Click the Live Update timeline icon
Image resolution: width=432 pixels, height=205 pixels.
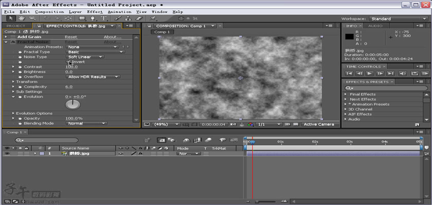(161, 140)
